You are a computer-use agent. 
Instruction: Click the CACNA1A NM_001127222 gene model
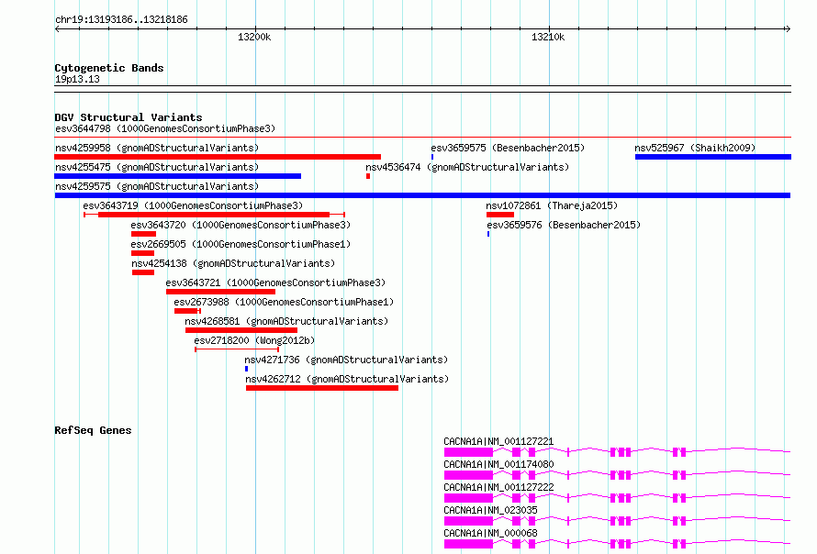click(x=618, y=498)
